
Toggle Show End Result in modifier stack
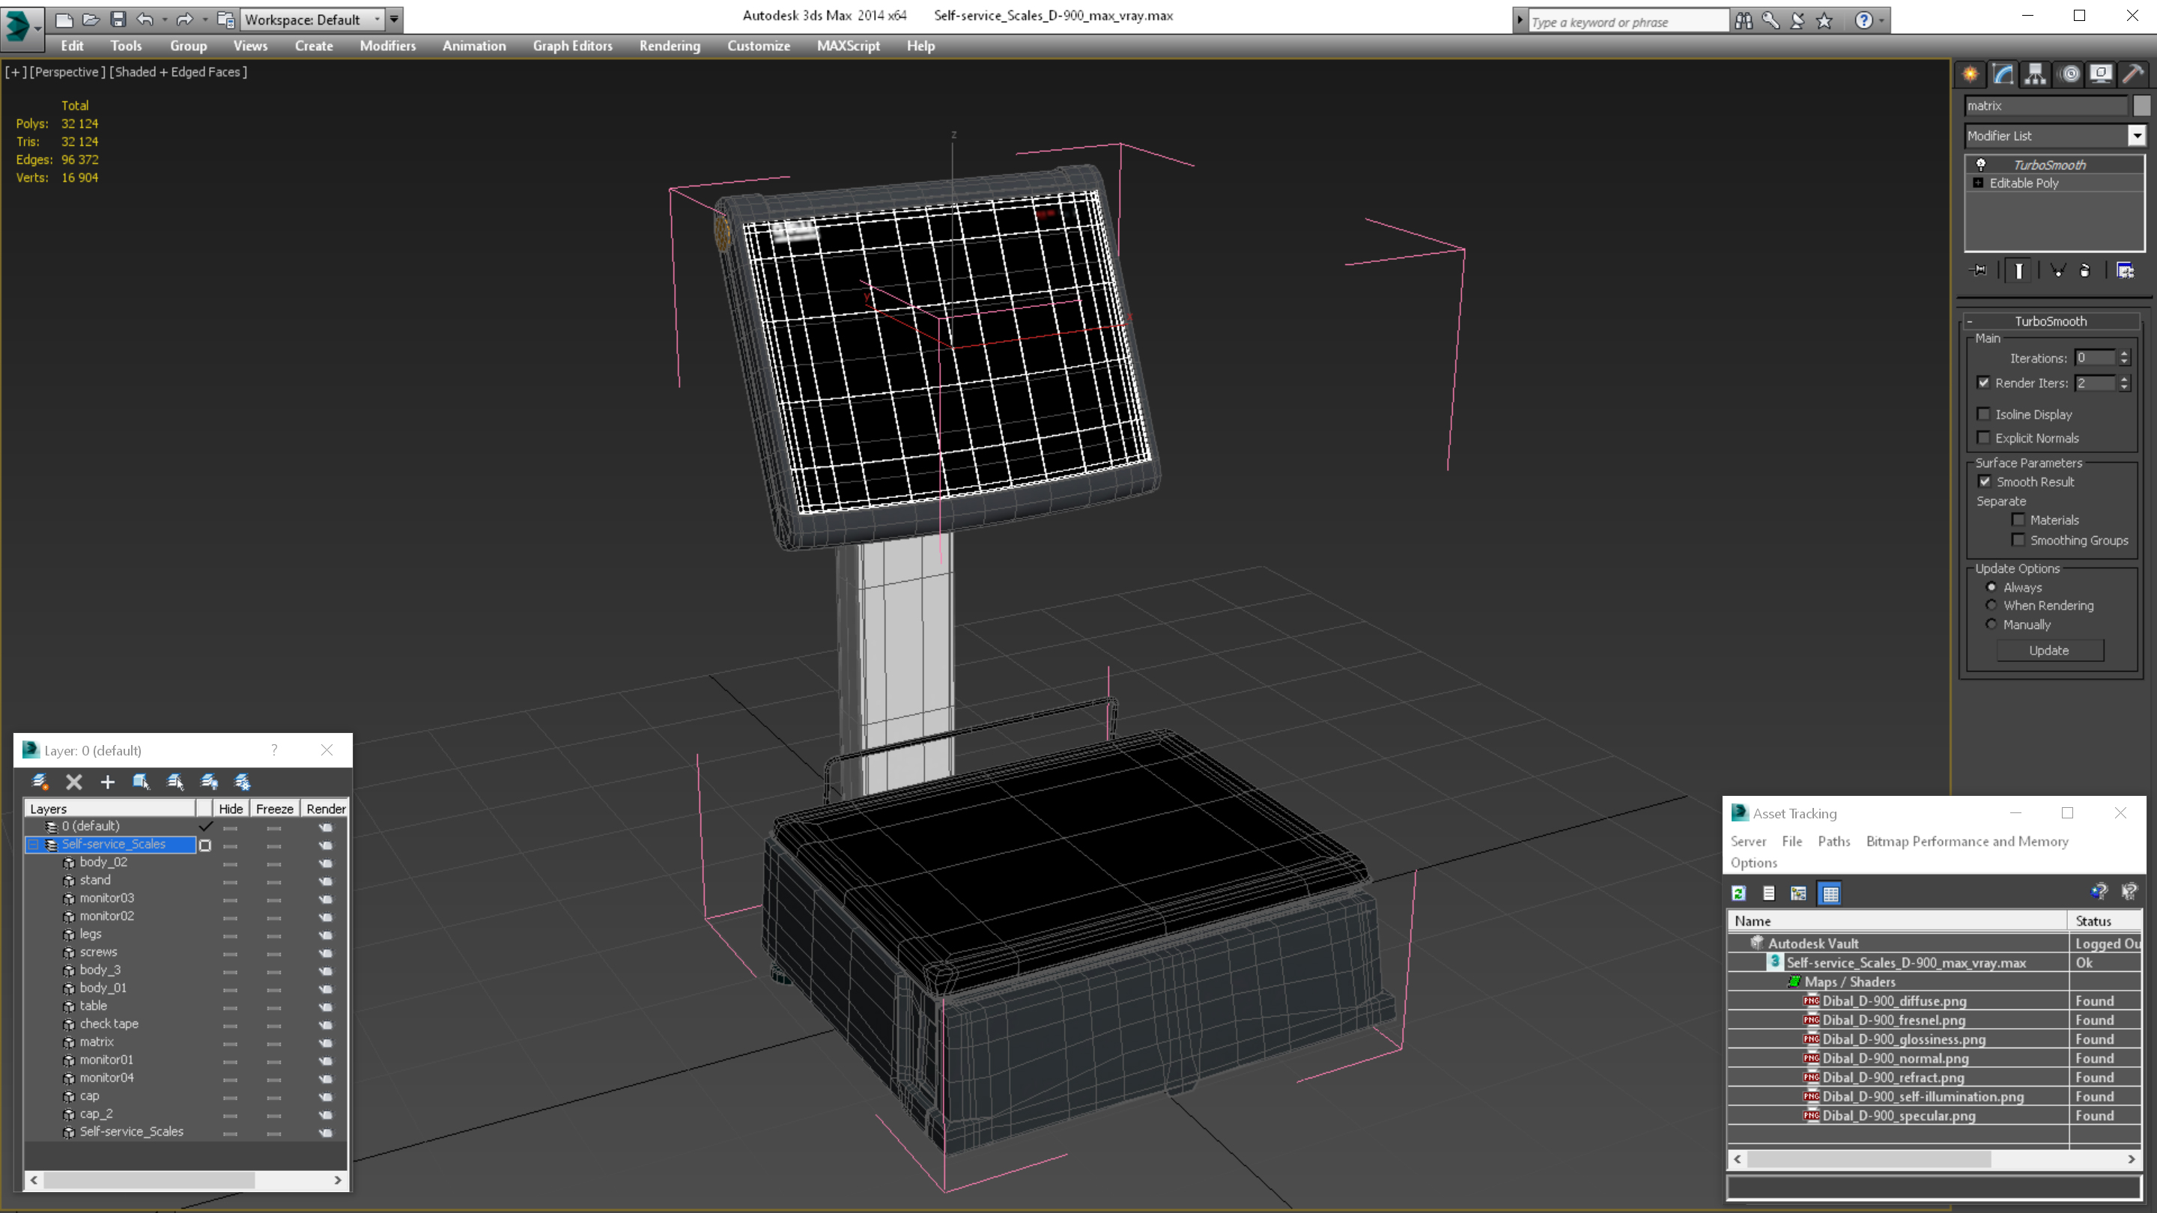click(x=2019, y=270)
